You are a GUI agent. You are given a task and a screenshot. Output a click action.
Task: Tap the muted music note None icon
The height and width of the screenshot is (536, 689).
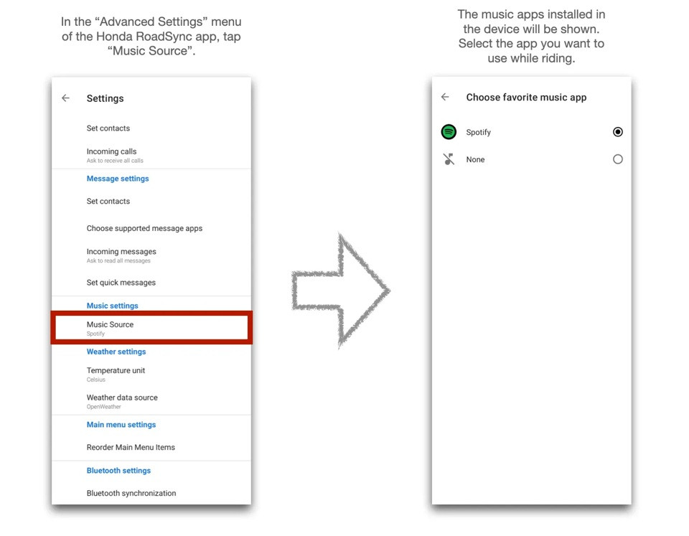click(449, 159)
